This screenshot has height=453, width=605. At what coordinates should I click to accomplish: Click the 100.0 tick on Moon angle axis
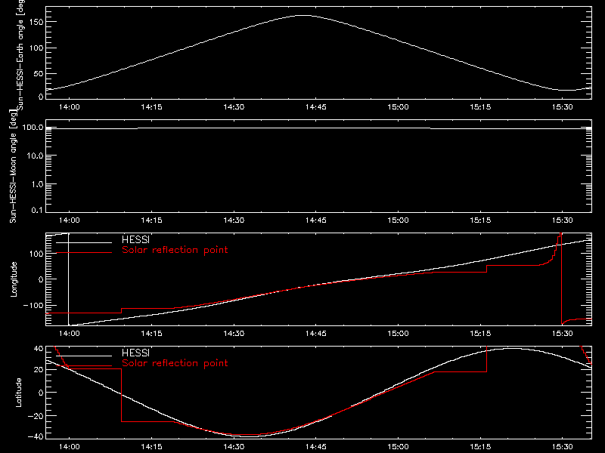[x=33, y=127]
